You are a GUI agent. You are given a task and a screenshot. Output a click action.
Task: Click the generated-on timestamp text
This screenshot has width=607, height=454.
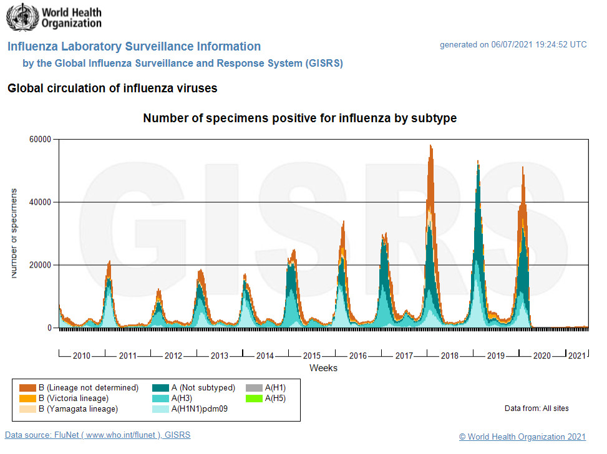513,45
